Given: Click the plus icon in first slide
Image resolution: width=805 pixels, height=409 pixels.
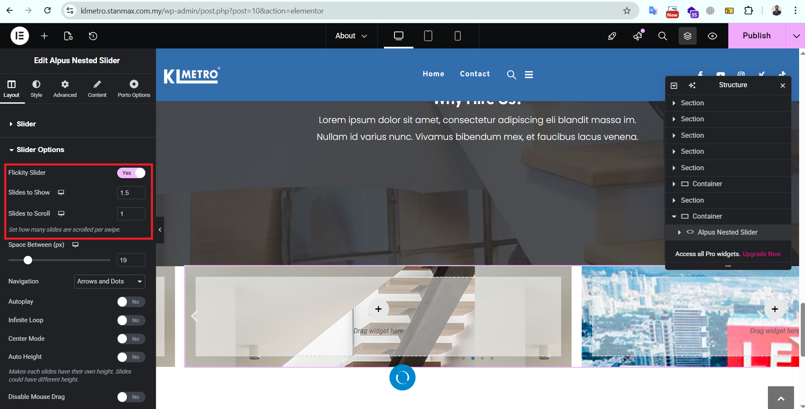Looking at the screenshot, I should pyautogui.click(x=378, y=309).
